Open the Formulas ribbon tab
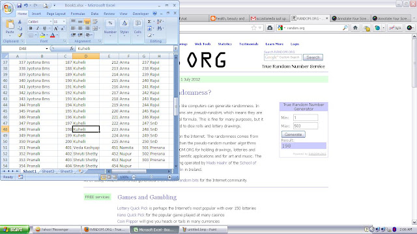417x234 pixels. [78, 14]
